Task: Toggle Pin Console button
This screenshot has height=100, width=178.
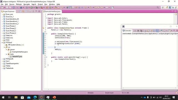Action: tap(161, 31)
